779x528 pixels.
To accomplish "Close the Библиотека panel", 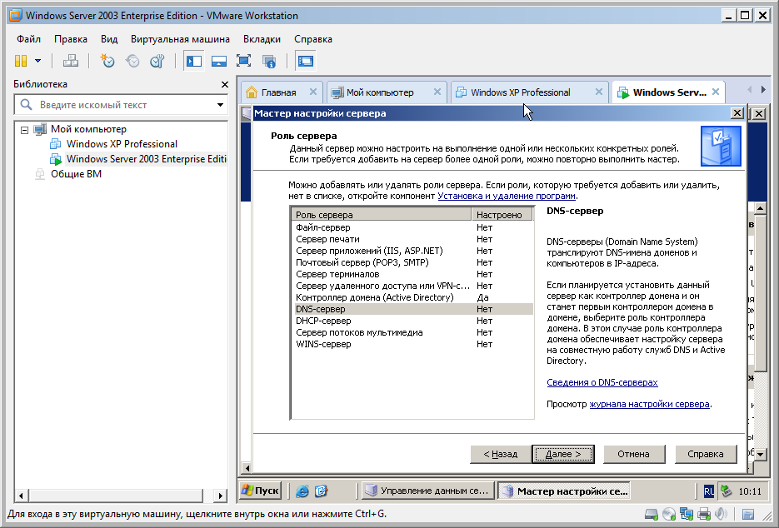I will [x=225, y=84].
